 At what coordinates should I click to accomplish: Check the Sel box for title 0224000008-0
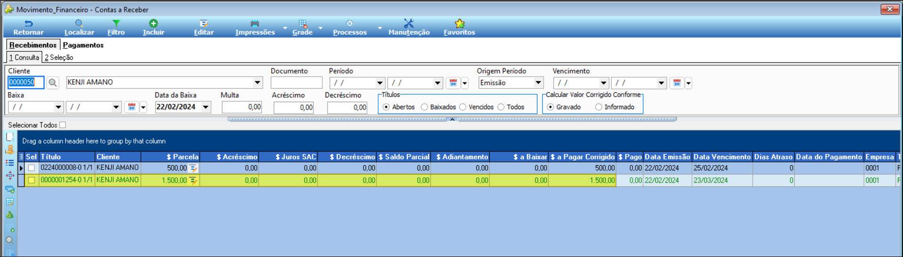click(x=32, y=168)
